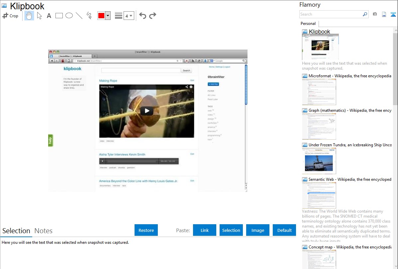Choose the arrow pointer selection tool

coord(39,16)
